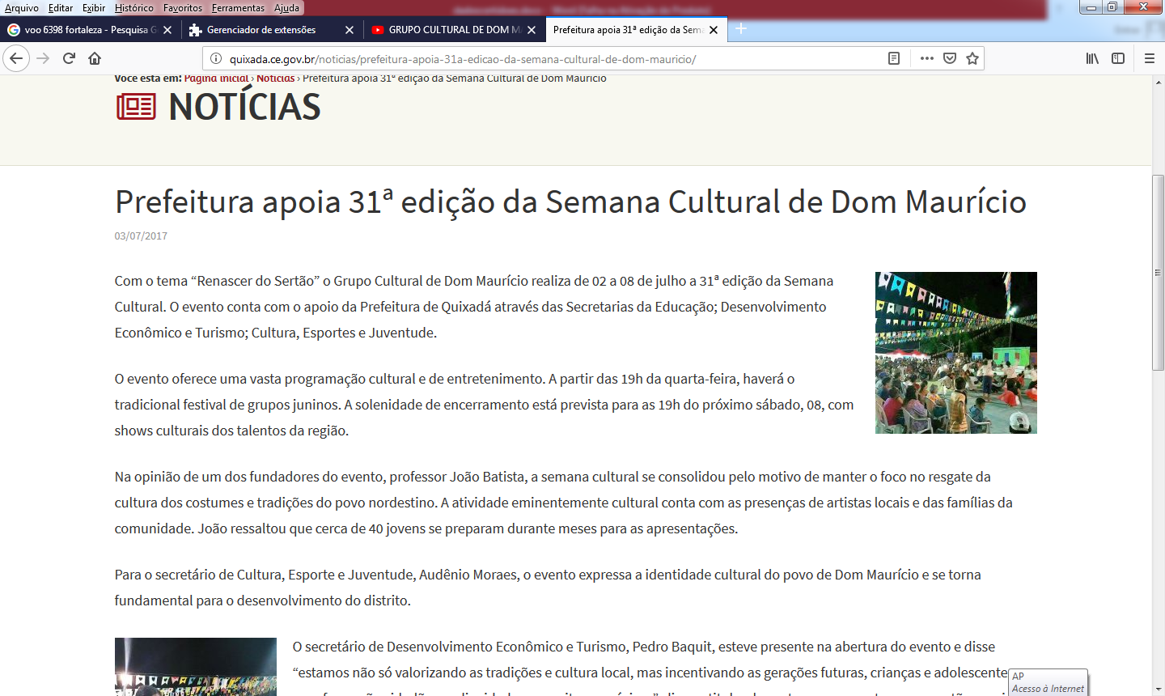Open page actions three-dot menu
This screenshot has height=696, width=1165.
click(x=926, y=58)
